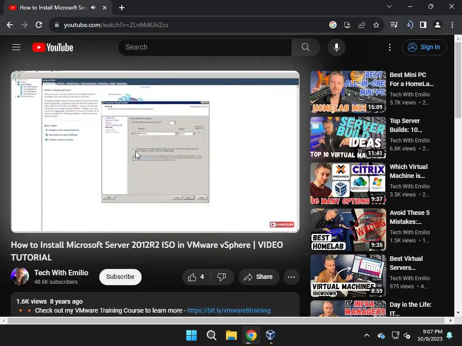Screen dimensions: 462x346
Task: Click scroll right arrow on scrollbar
Action: [x=450, y=320]
